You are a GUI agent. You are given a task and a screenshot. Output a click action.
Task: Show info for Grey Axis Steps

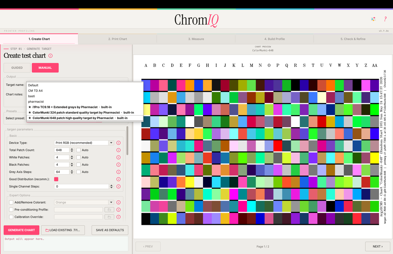point(119,172)
